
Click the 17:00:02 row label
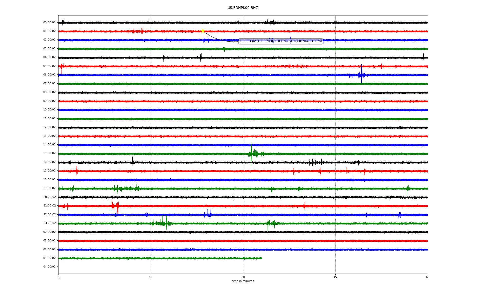coord(49,171)
